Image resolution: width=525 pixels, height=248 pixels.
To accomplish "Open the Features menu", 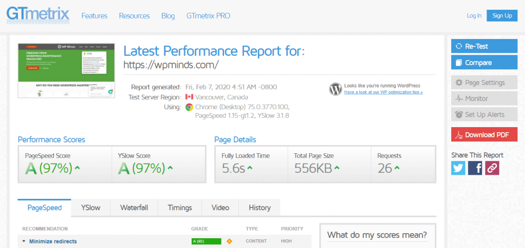I will coord(94,16).
